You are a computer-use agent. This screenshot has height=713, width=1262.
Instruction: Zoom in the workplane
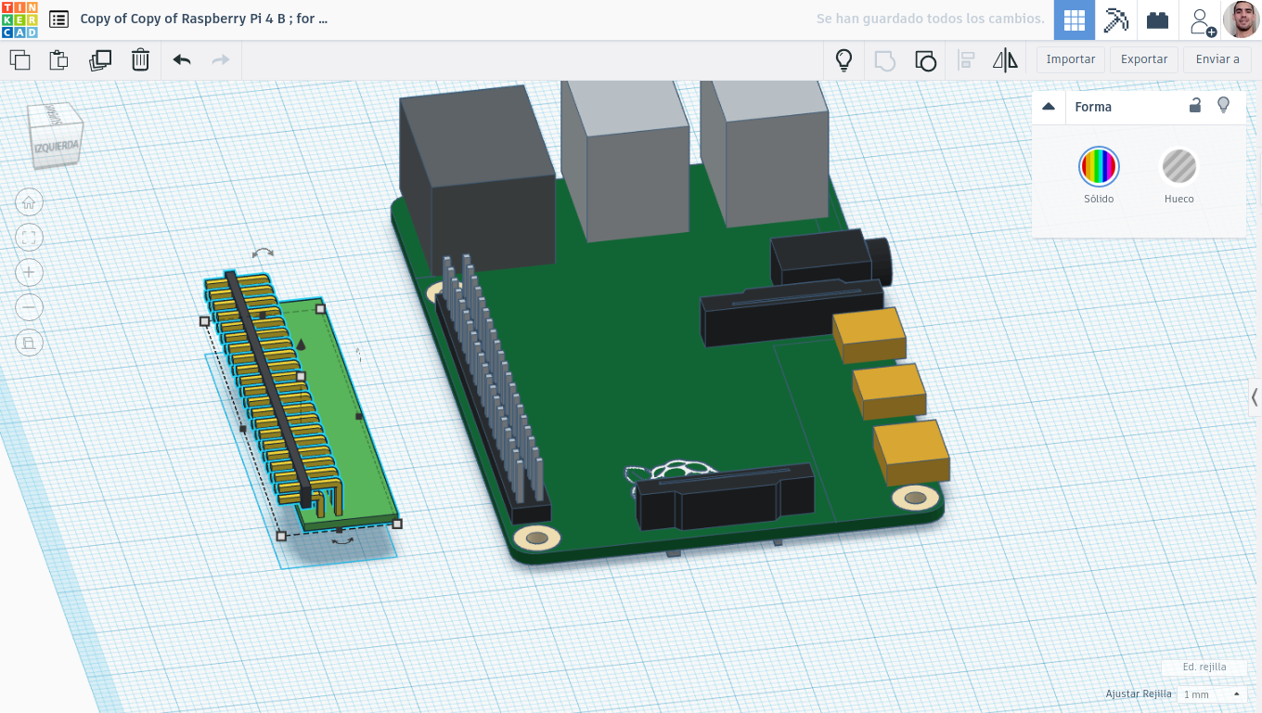coord(29,272)
